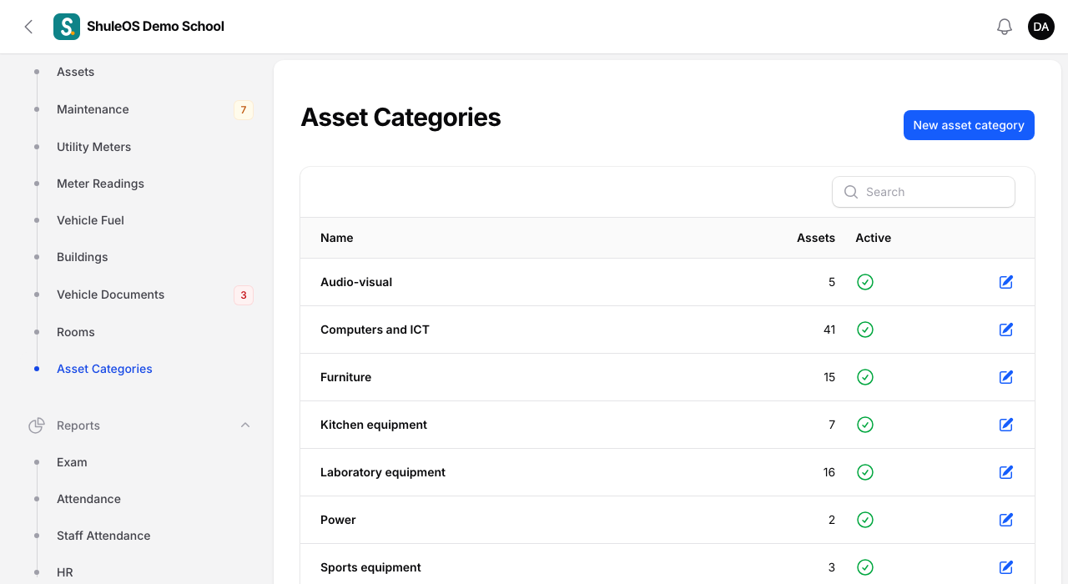1068x584 pixels.
Task: Go to Utility Meters
Action: tap(93, 147)
